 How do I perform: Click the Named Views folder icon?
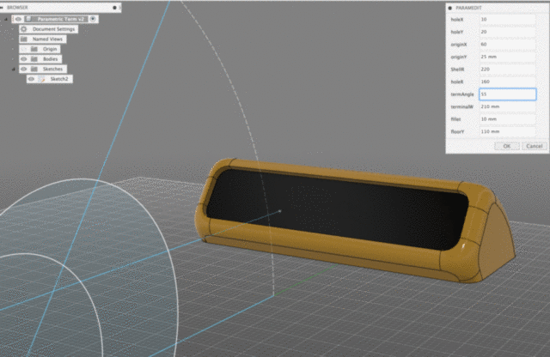tap(24, 39)
